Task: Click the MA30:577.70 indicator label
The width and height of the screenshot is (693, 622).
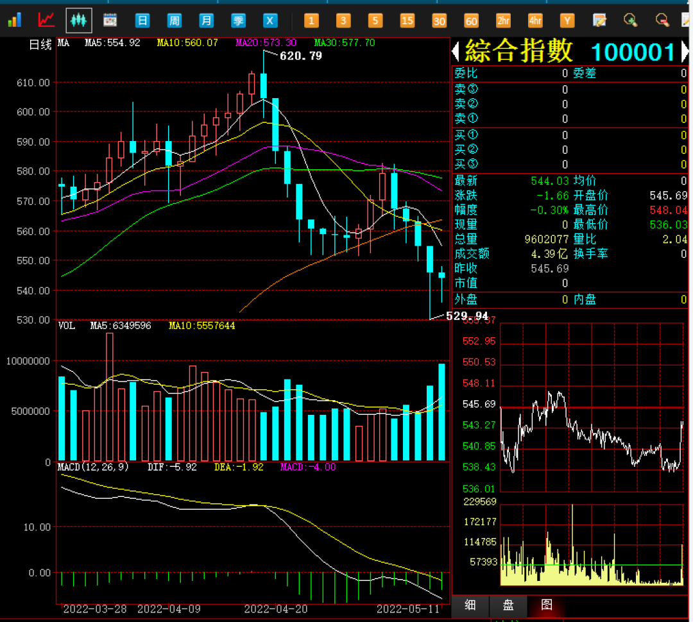Action: pyautogui.click(x=345, y=43)
